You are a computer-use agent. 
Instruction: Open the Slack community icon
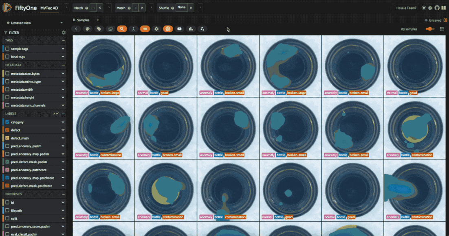(x=430, y=8)
